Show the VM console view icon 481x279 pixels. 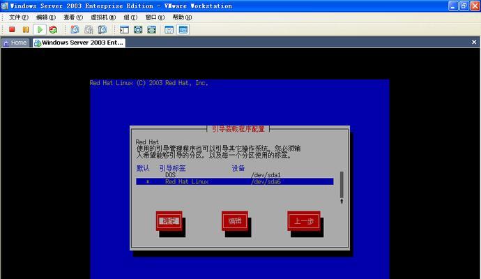pyautogui.click(x=183, y=29)
